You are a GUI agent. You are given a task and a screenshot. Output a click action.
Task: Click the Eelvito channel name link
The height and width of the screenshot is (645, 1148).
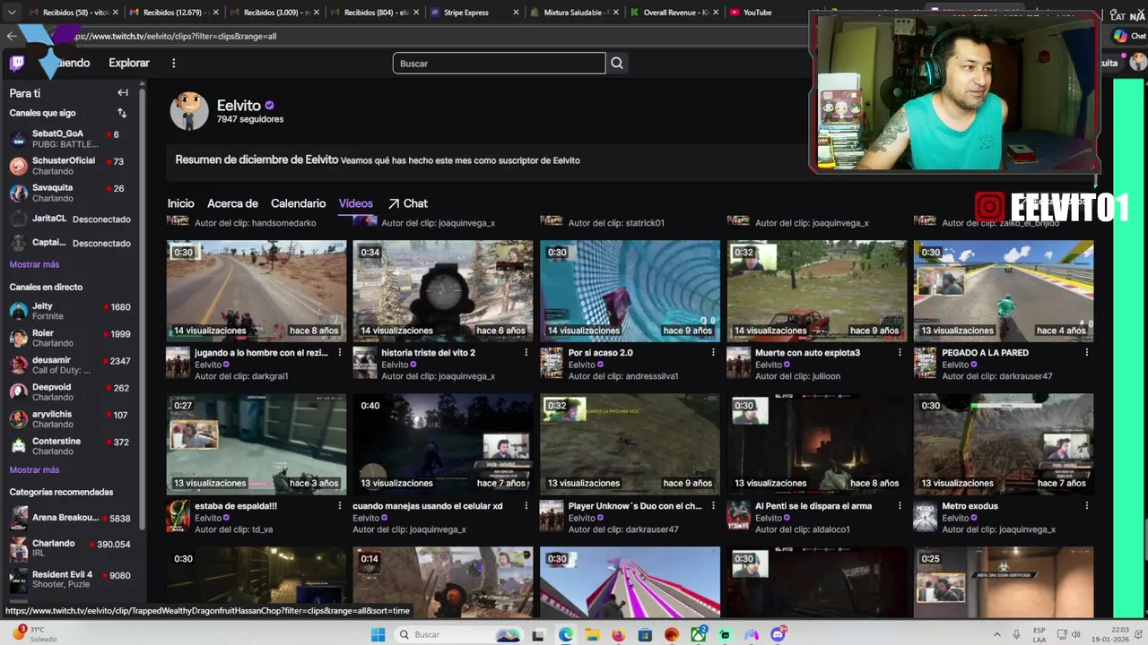(239, 105)
